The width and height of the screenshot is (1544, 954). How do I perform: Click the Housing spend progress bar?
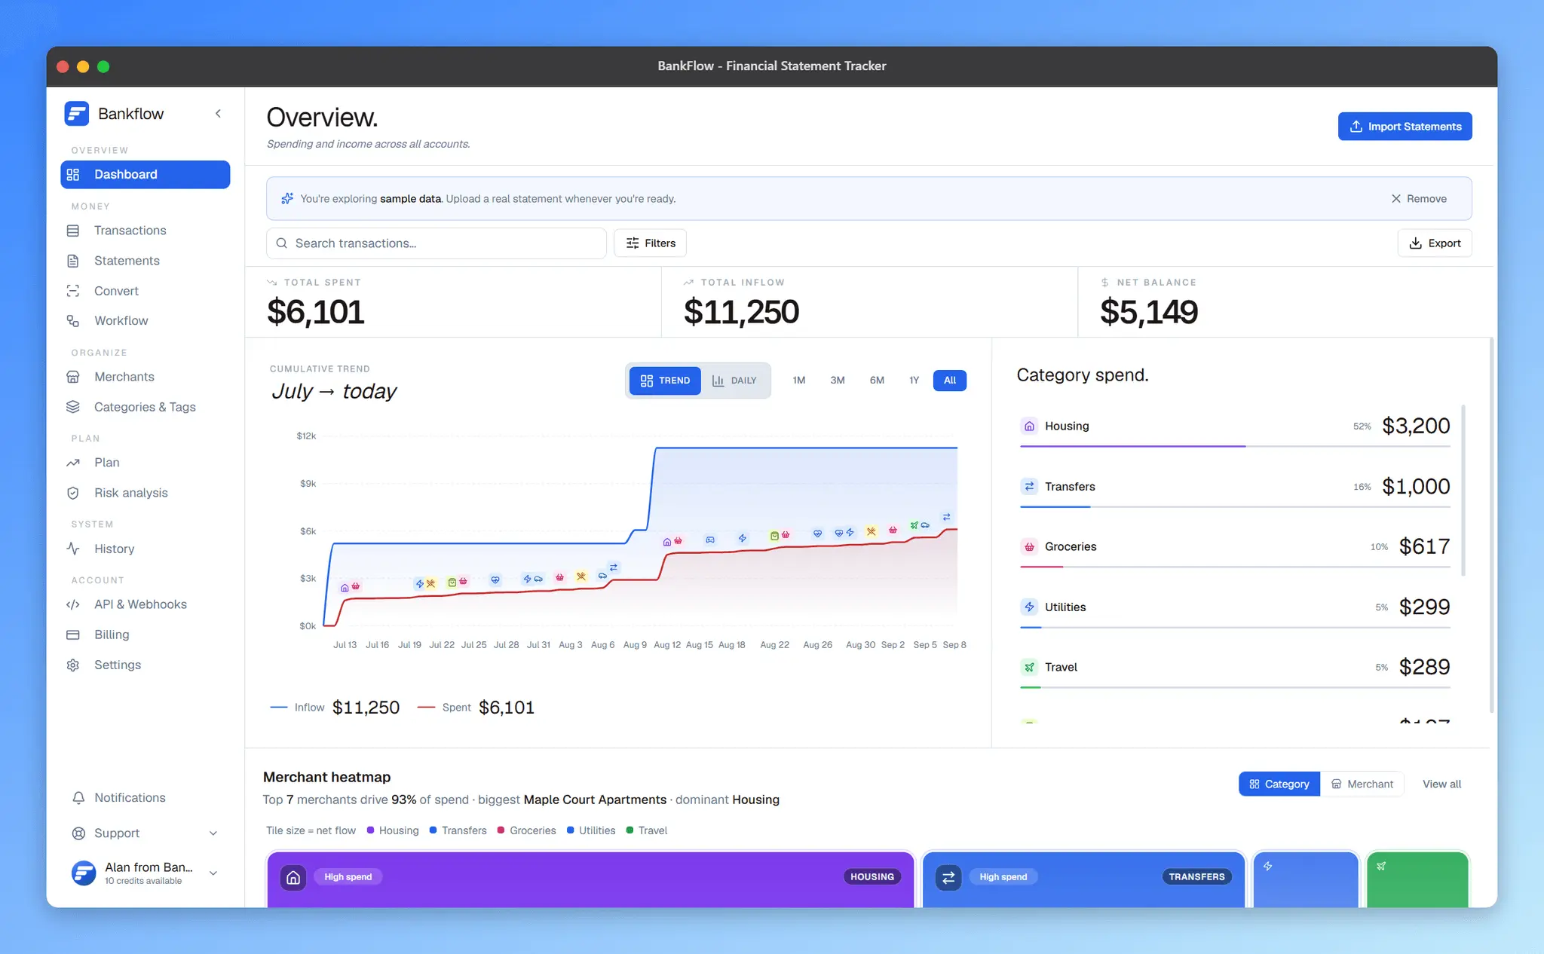(x=1235, y=447)
